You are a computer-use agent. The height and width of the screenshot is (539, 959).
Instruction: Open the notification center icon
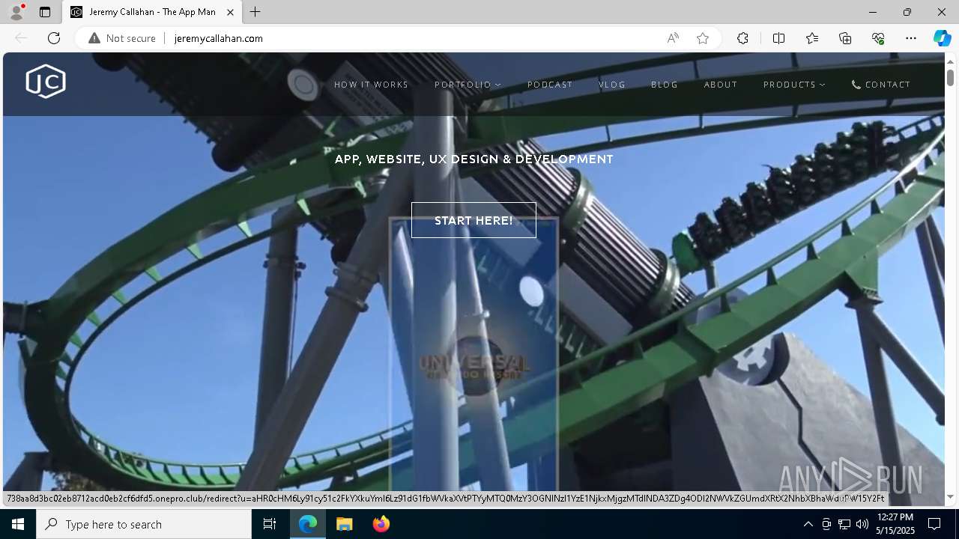(934, 524)
